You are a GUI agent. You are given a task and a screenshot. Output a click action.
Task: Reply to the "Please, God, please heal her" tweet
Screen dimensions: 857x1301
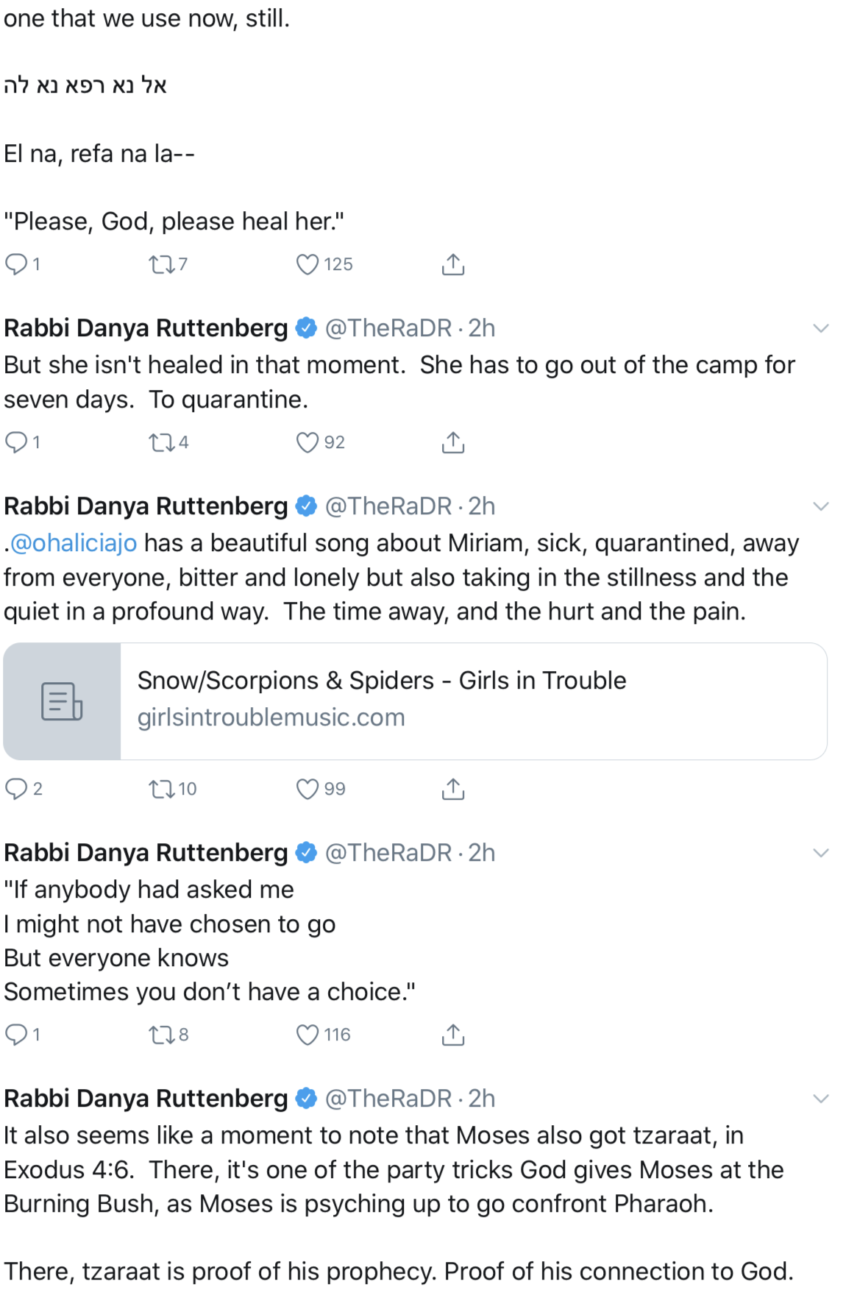[x=16, y=264]
